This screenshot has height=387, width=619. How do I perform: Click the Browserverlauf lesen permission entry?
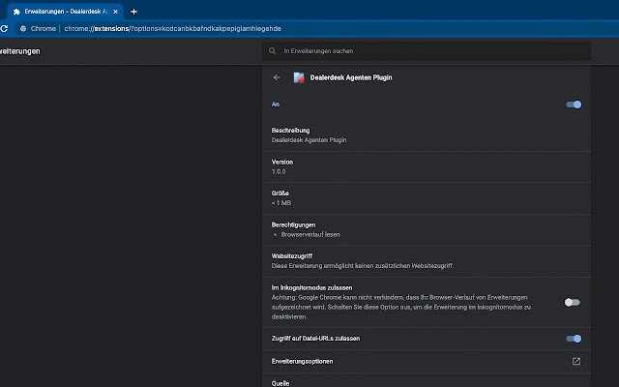(x=310, y=234)
